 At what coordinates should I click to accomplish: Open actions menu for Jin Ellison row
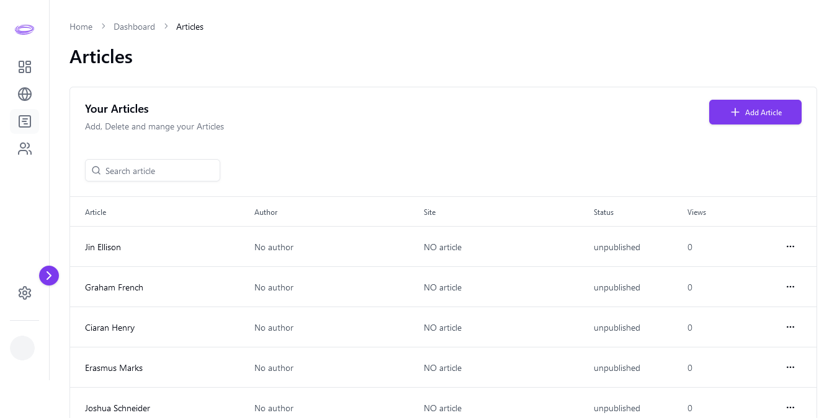point(790,246)
